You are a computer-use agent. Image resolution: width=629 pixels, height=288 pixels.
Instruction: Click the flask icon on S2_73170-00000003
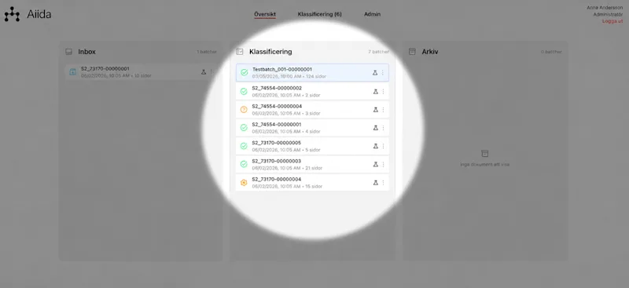376,164
